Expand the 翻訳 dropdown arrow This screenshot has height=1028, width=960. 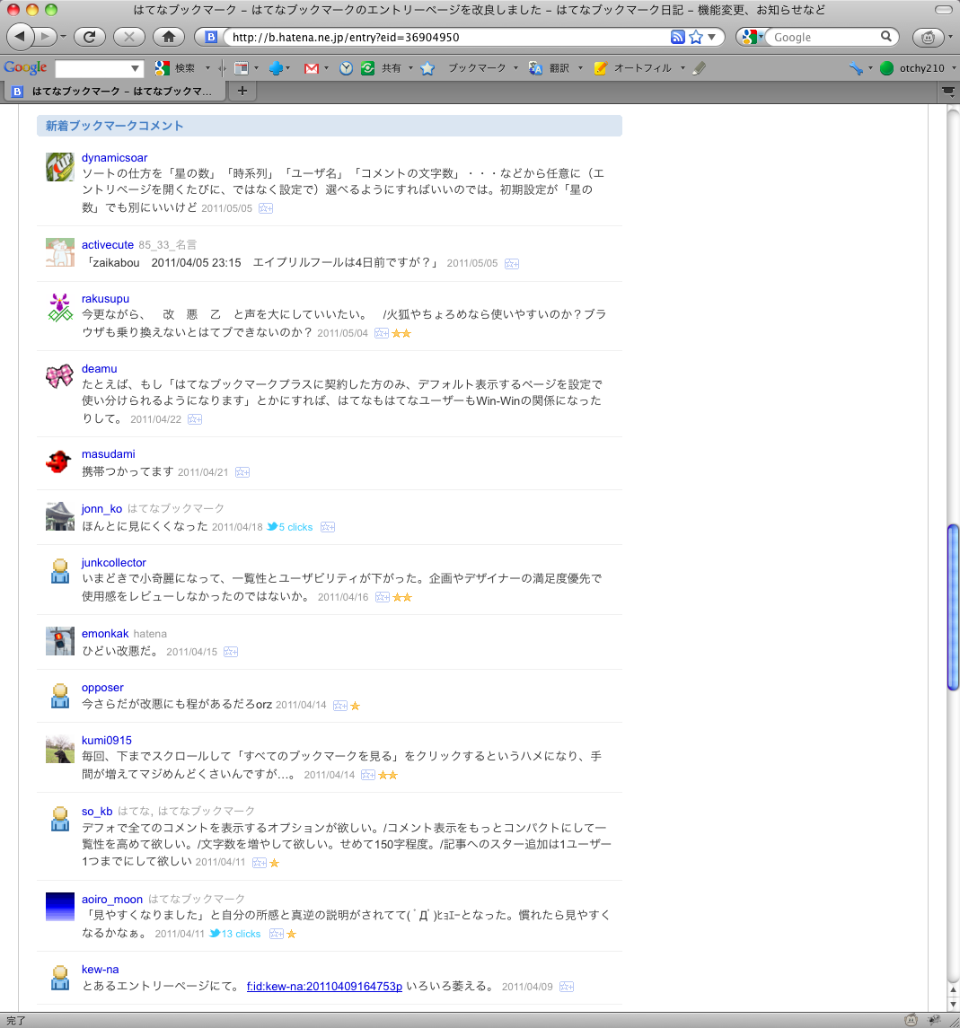point(580,68)
